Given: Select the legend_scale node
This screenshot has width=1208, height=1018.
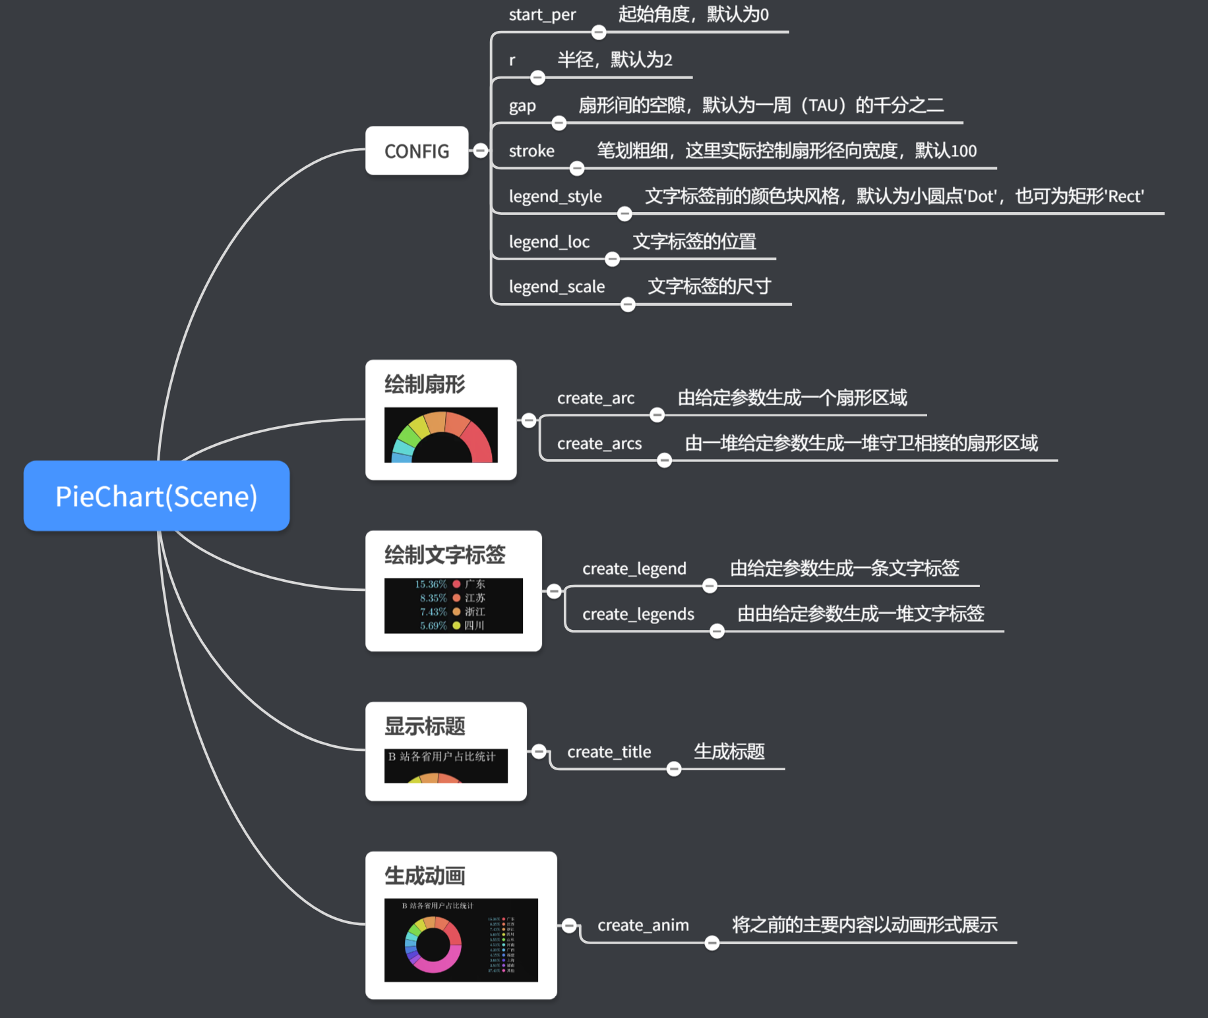Looking at the screenshot, I should coord(557,287).
